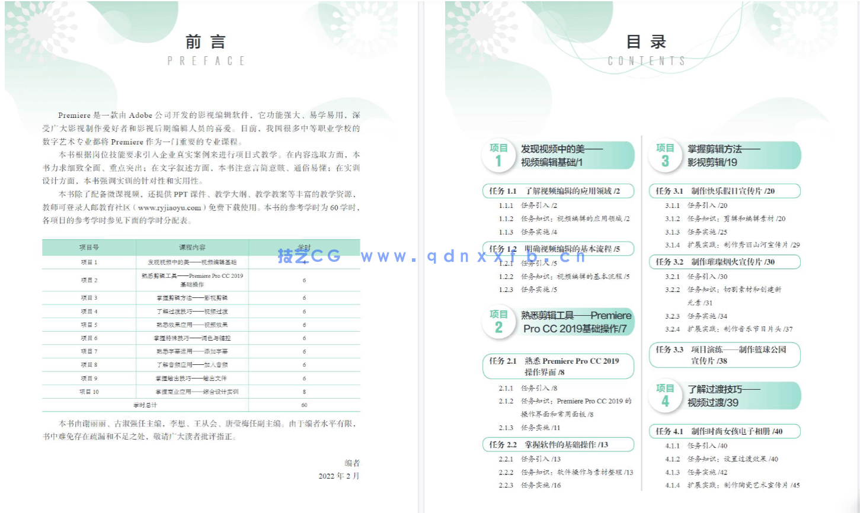Switch to the 目录 contents page
860x513 pixels.
coord(646,41)
